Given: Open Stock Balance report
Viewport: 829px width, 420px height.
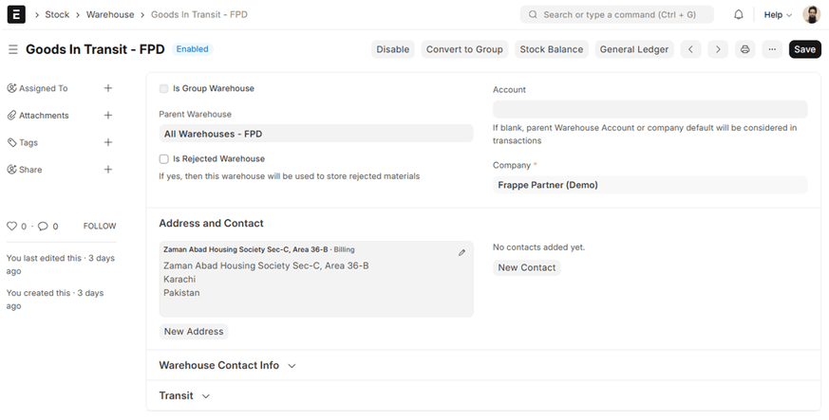Looking at the screenshot, I should [552, 49].
